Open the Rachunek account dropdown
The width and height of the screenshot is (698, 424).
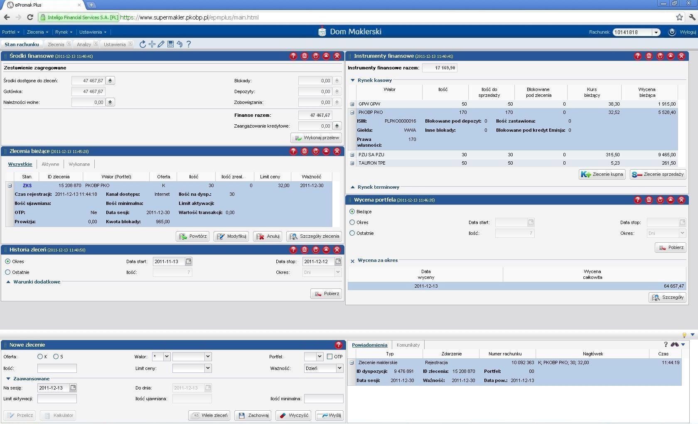(656, 32)
